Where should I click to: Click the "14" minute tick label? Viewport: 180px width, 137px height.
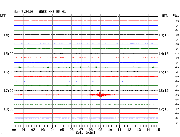coord(148,130)
